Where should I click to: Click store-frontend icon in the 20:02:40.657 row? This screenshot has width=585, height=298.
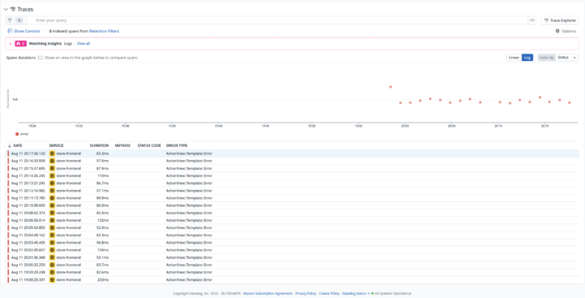tap(52, 250)
